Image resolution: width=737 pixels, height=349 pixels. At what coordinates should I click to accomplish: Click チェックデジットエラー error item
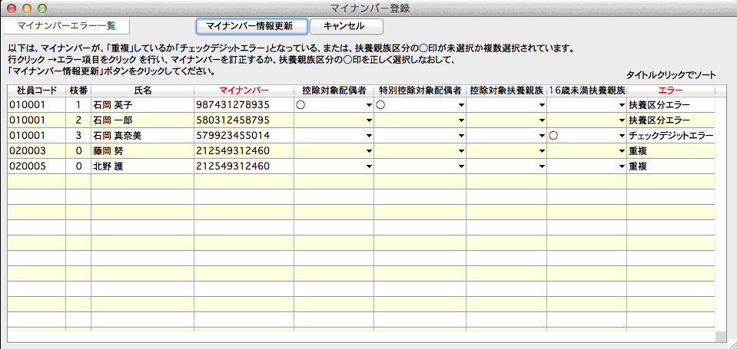[x=670, y=135]
